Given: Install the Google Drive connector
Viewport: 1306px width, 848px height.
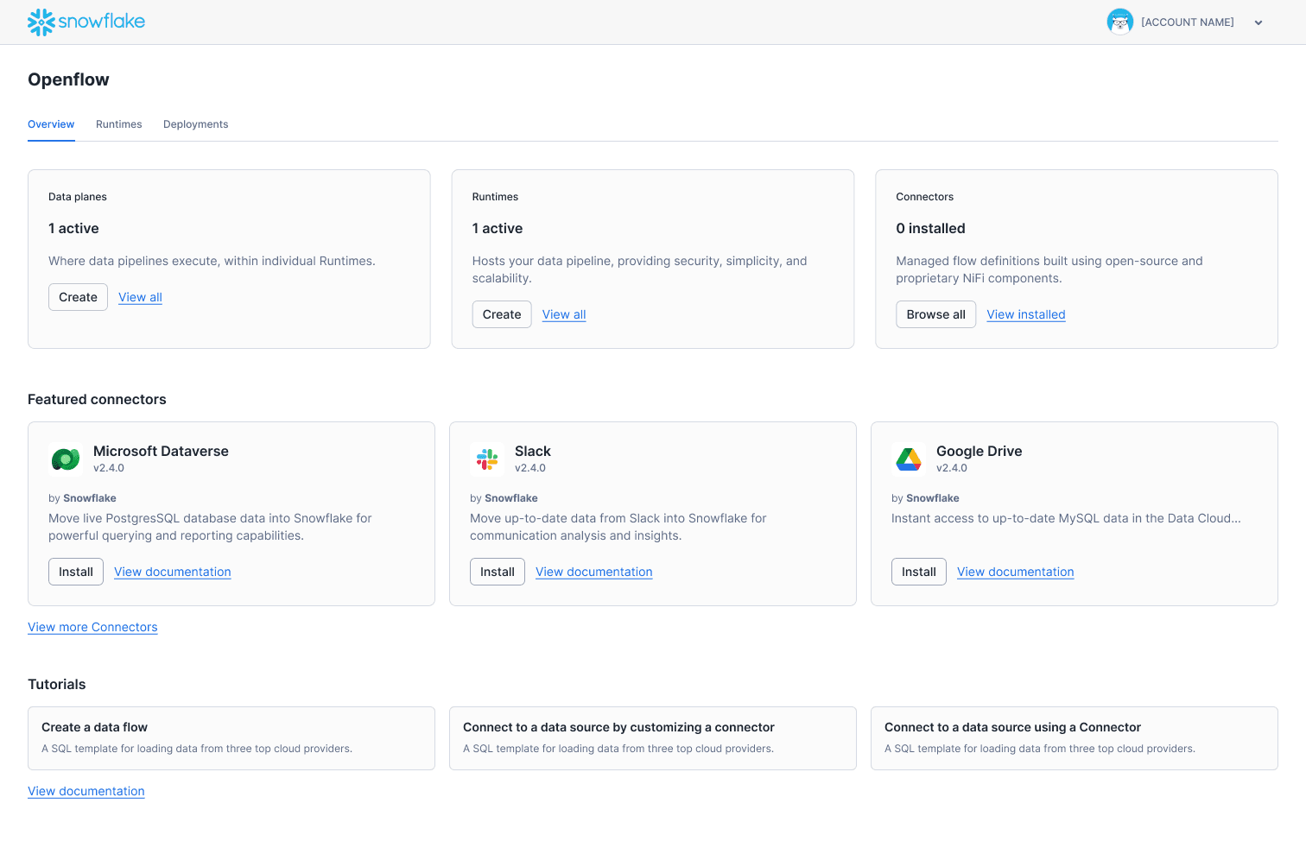Looking at the screenshot, I should click(919, 572).
